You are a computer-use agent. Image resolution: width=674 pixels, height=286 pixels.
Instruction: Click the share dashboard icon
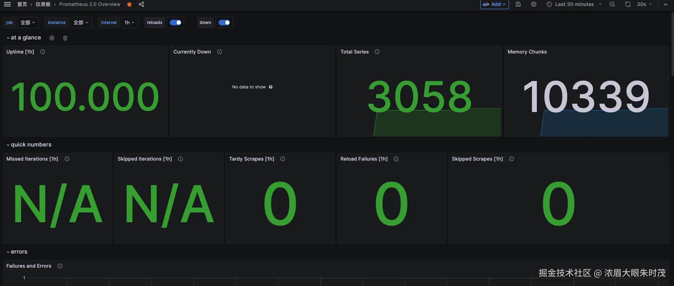tap(141, 4)
